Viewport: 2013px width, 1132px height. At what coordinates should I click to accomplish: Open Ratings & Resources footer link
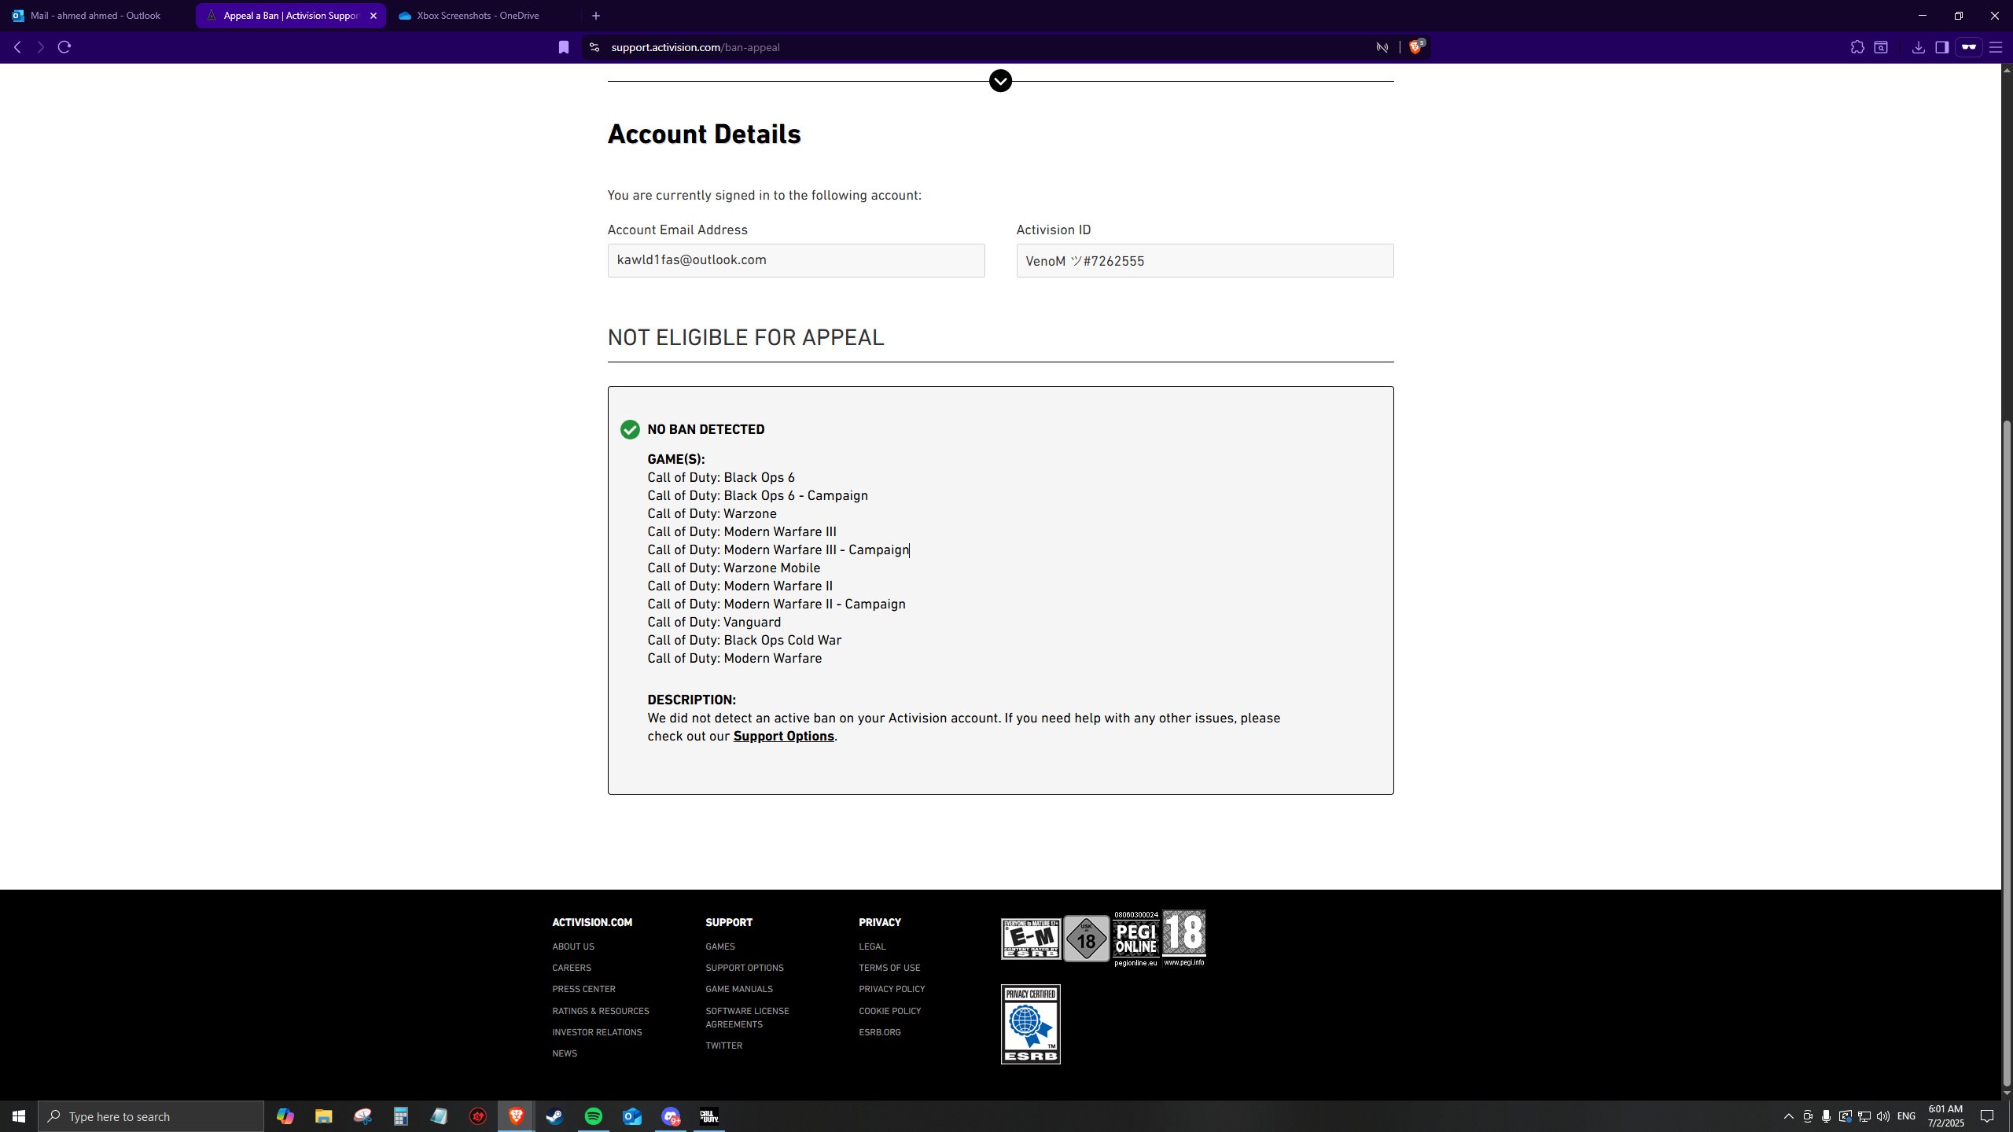click(601, 1011)
